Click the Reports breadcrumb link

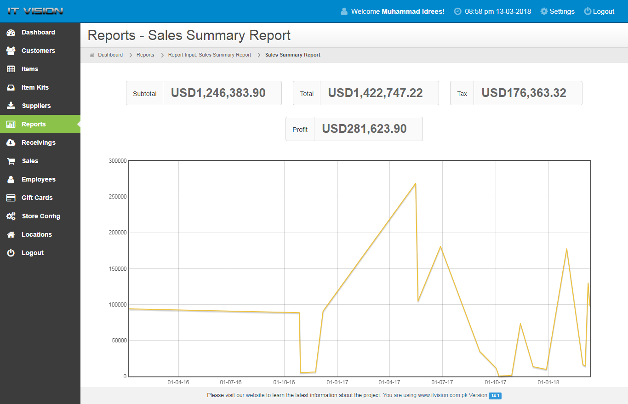(145, 55)
